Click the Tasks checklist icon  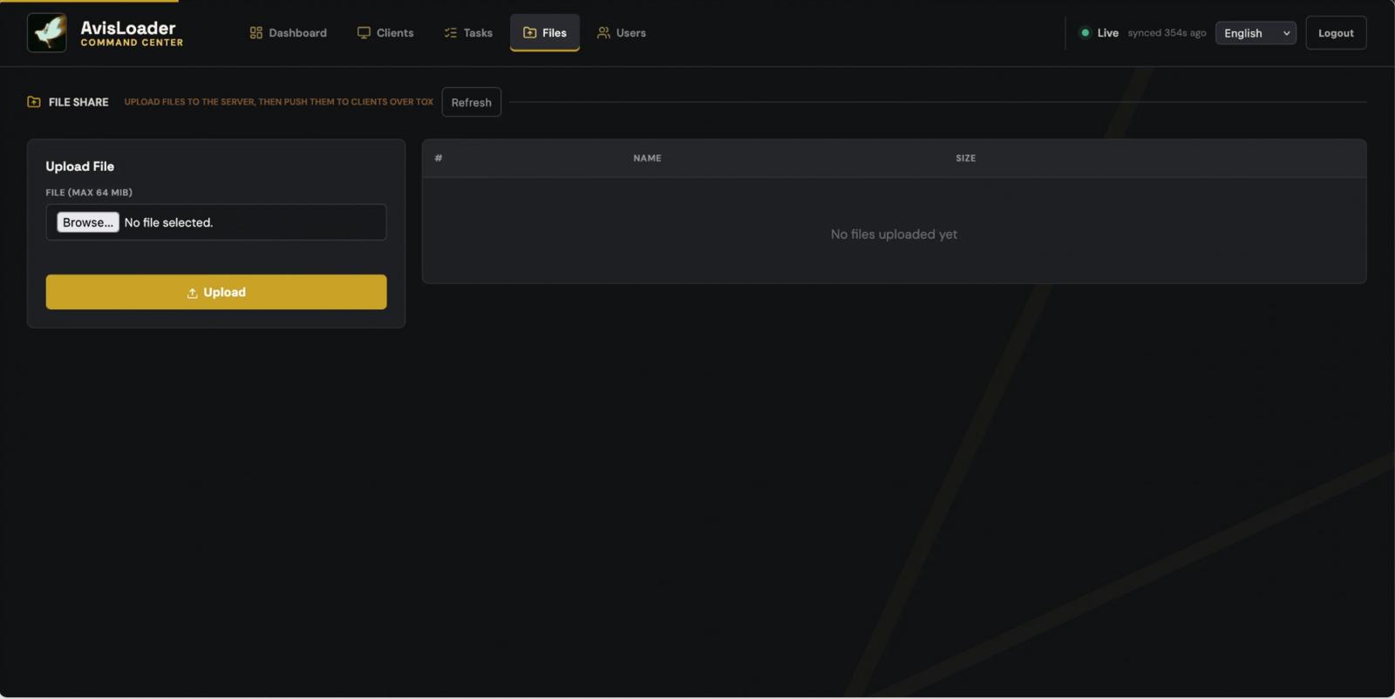coord(450,33)
